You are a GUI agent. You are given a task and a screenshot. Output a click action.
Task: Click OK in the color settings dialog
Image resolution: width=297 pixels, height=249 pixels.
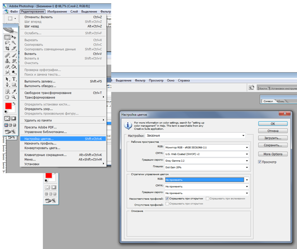point(273,124)
